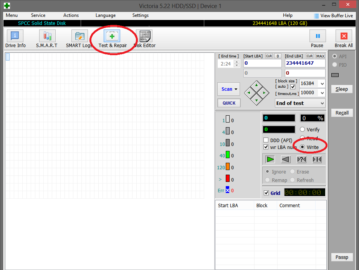Click the down arrow in navigation diamond

256,100
